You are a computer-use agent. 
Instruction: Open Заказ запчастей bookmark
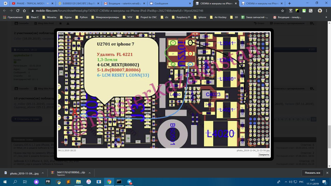point(255,17)
